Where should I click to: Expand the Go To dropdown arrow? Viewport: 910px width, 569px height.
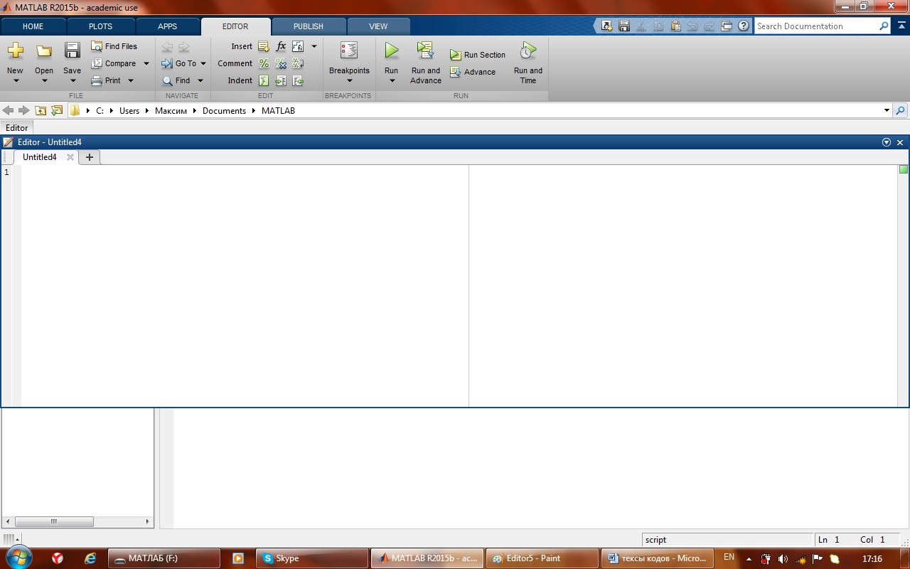click(x=203, y=63)
